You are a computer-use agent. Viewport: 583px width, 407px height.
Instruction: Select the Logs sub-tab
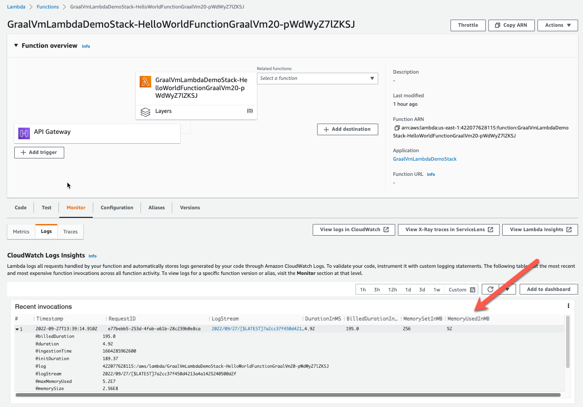pyautogui.click(x=46, y=232)
